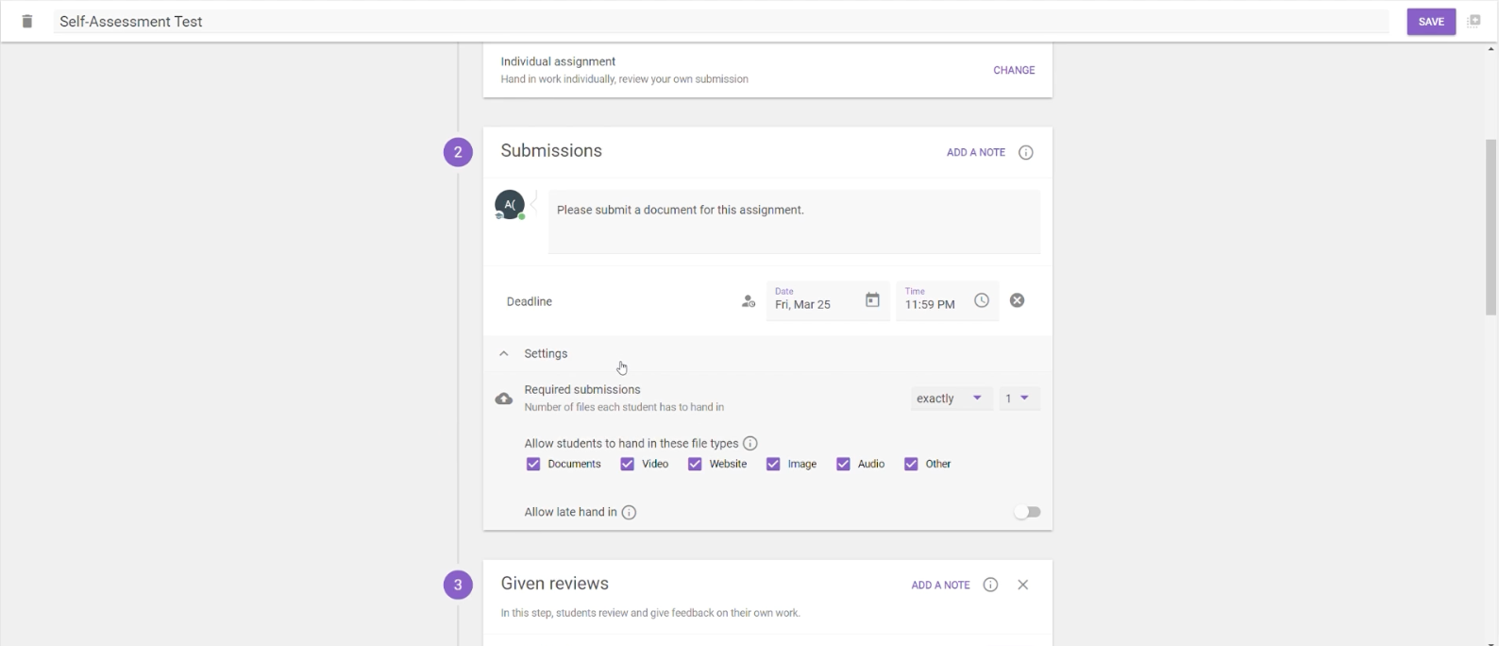Viewport: 1499px width, 646px height.
Task: Click info icon next to Allow late hand in
Action: [x=630, y=512]
